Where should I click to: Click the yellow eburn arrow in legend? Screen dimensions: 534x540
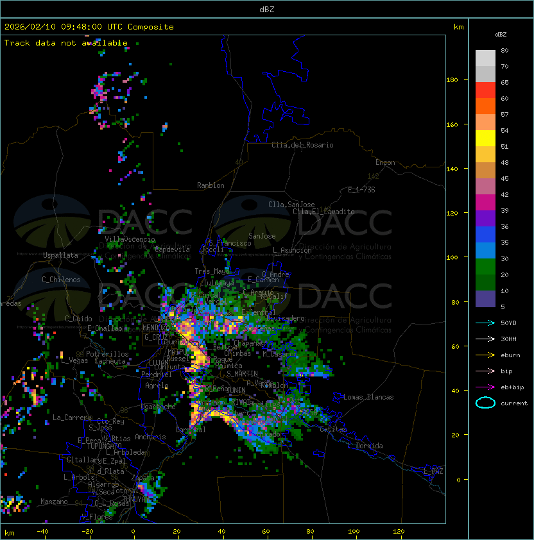[x=485, y=355]
